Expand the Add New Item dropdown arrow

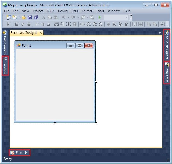(x=19, y=17)
